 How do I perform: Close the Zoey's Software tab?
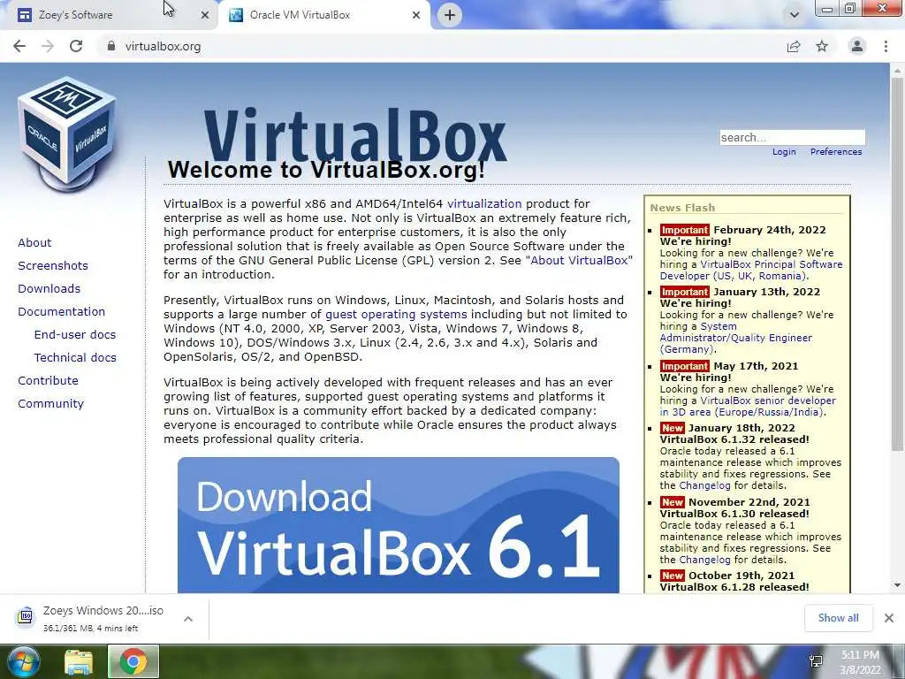204,15
